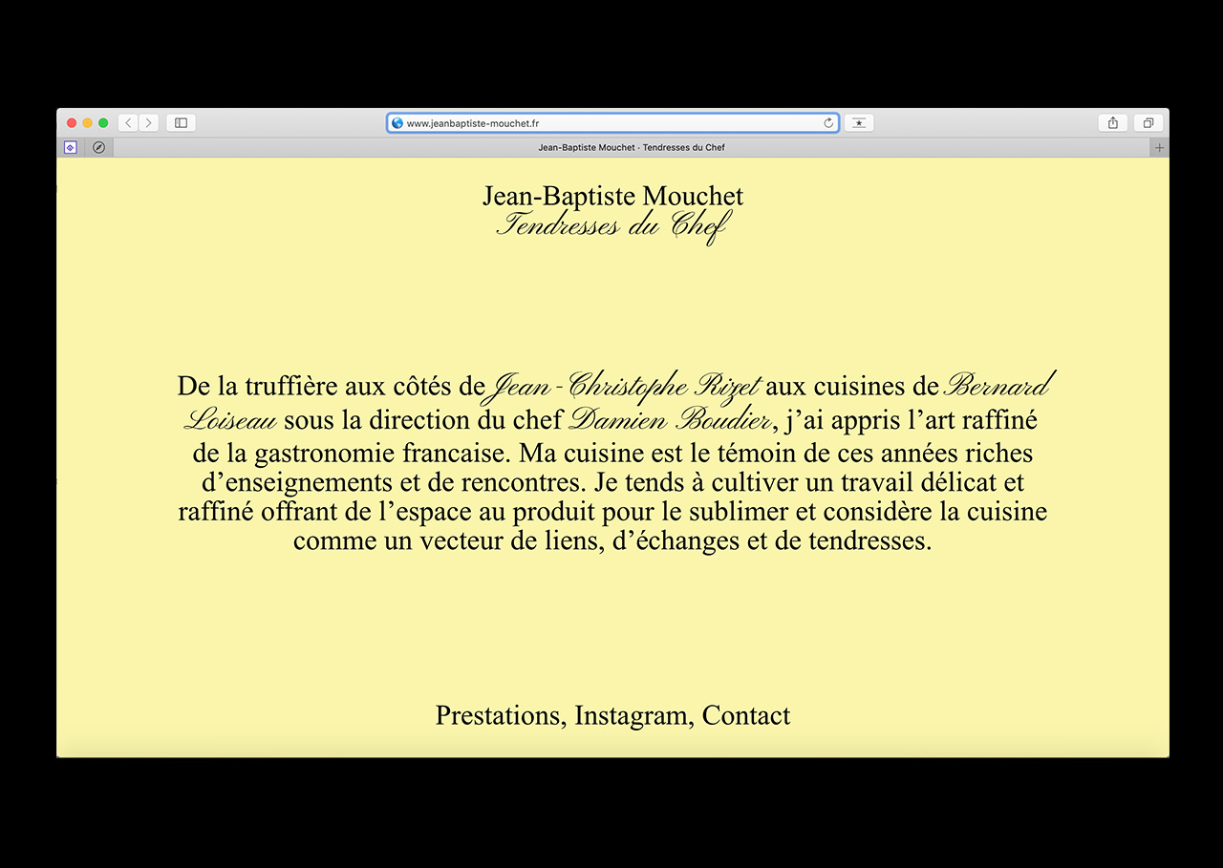Show all tabs overview icon
Viewport: 1223px width, 868px height.
point(1148,123)
